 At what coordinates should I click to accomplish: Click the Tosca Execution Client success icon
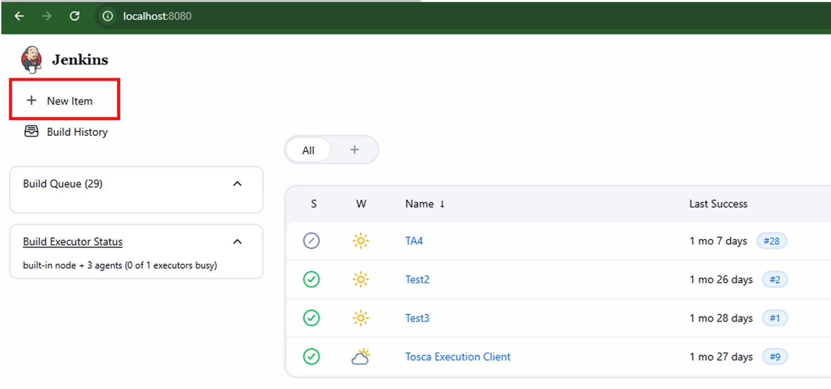point(311,357)
